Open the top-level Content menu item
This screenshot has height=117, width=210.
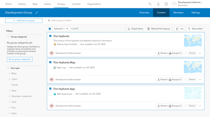(76, 4)
